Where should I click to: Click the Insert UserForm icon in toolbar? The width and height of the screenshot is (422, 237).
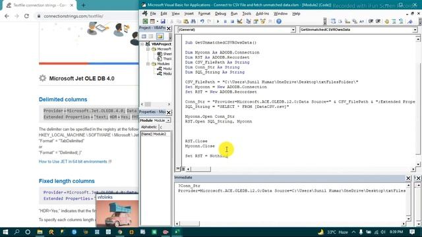point(152,21)
